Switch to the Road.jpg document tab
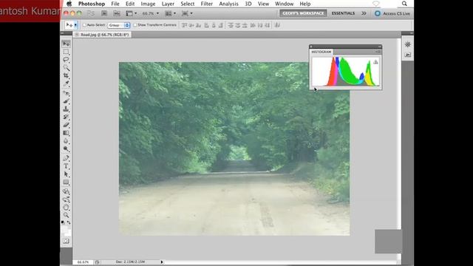Viewport: 473px width, 266px height. pos(104,35)
